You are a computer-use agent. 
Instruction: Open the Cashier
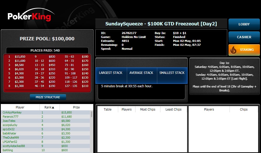(244, 37)
